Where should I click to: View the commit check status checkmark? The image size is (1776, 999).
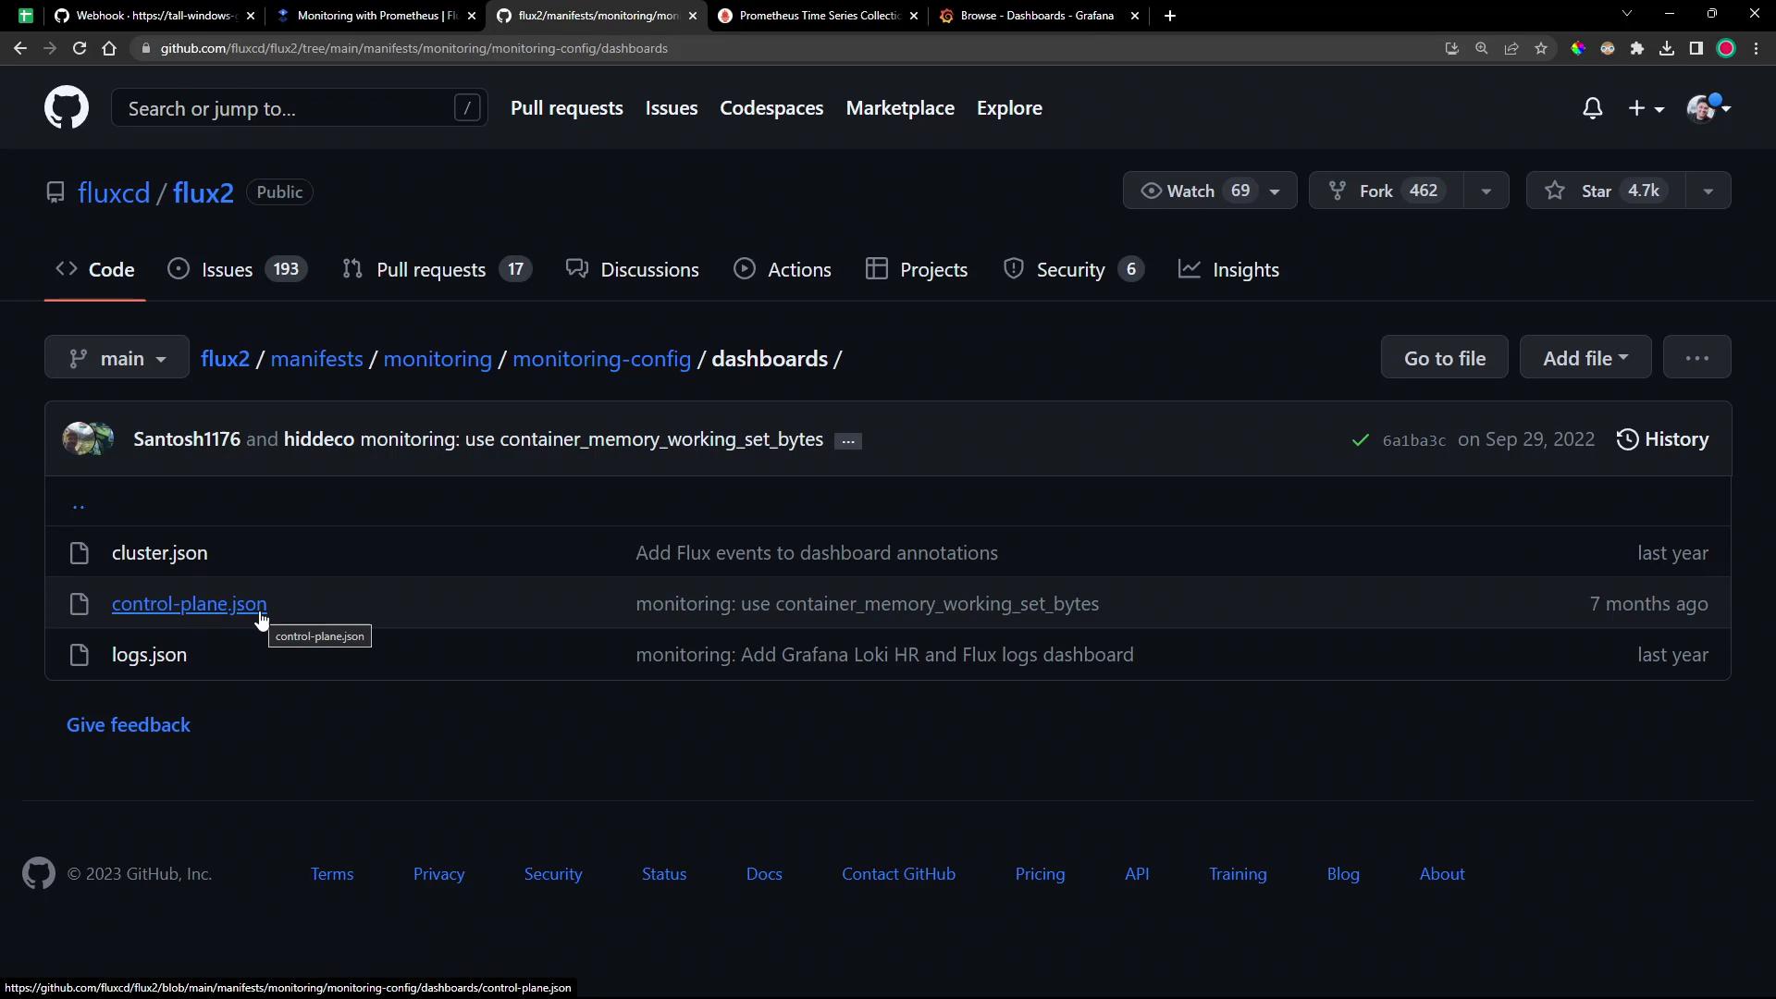coord(1360,440)
